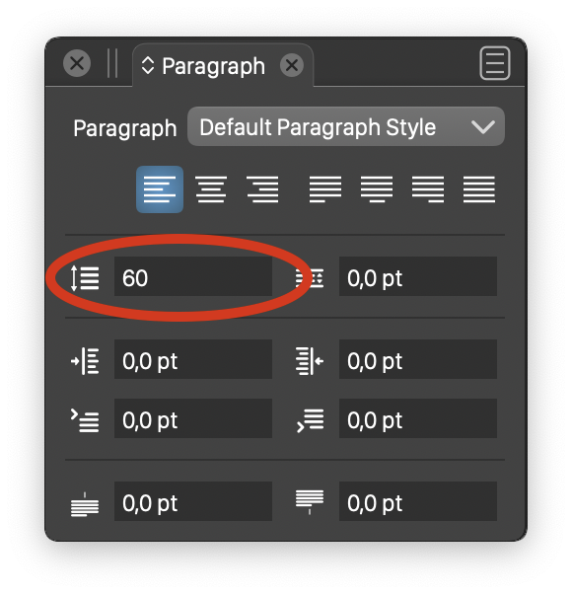Screen dimensions: 572x594
Task: Open the Default Paragraph Style dropdown
Action: click(x=346, y=126)
